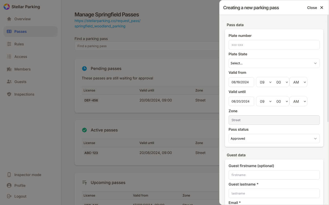Click the Passes card icon in sidebar

pyautogui.click(x=9, y=32)
